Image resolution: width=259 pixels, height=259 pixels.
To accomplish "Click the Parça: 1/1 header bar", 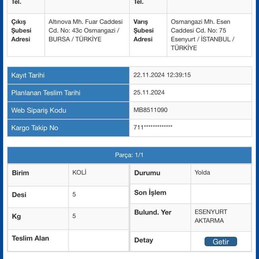I will [x=129, y=155].
